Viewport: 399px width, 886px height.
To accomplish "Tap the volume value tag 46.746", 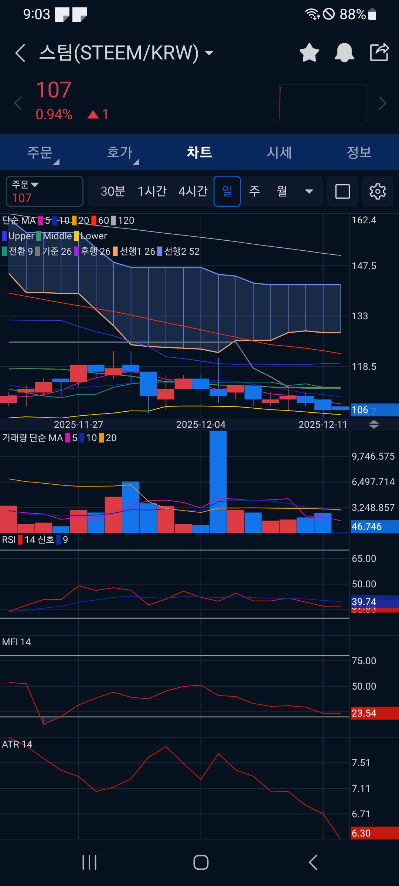I will (x=375, y=526).
